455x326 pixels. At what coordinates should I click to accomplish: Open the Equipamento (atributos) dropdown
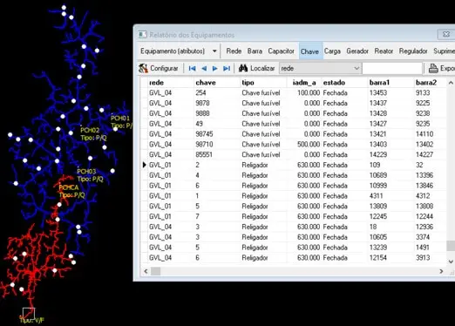(x=214, y=51)
